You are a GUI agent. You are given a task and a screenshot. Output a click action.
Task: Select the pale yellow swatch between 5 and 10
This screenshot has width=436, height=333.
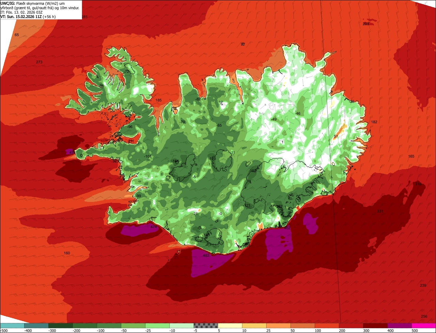tap(230, 326)
